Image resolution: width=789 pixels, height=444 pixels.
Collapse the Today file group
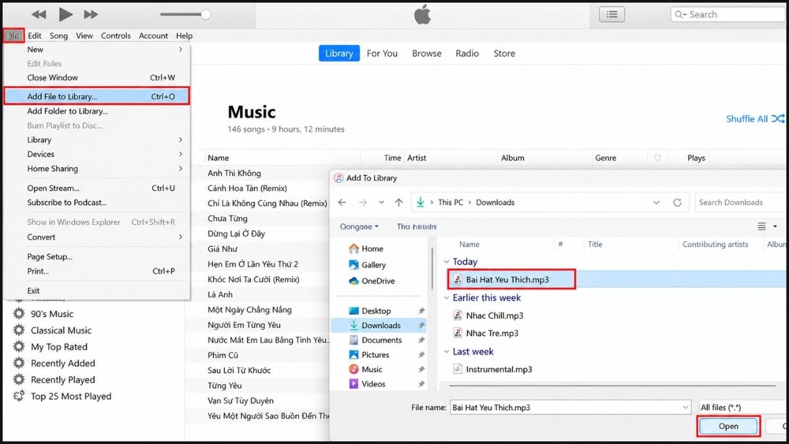[x=447, y=262]
